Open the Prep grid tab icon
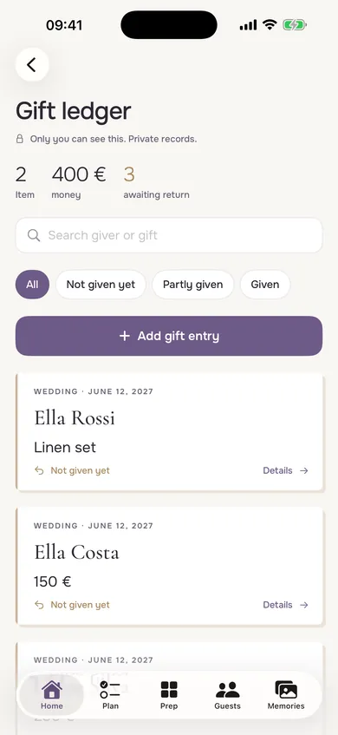This screenshot has width=338, height=735. (x=169, y=690)
